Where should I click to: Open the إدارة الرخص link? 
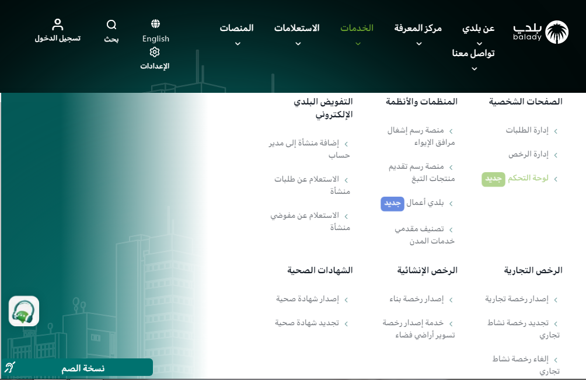528,154
